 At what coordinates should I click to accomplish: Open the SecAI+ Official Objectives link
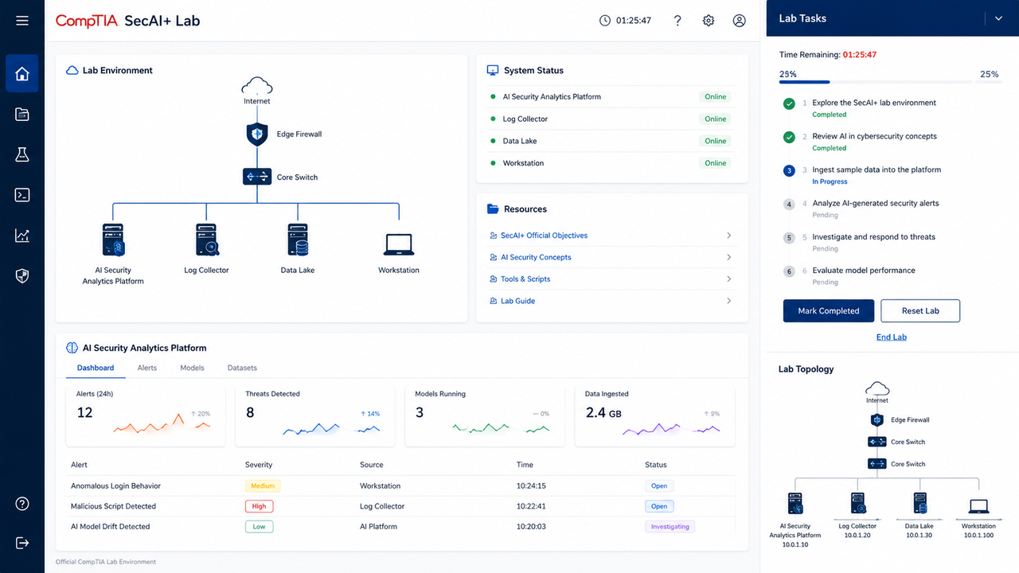tap(544, 236)
